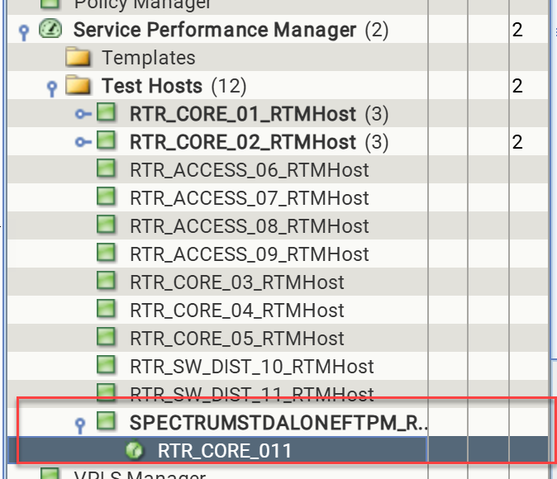Click the green icon of RTR_SW_DIST_10_RTMHost

click(106, 365)
